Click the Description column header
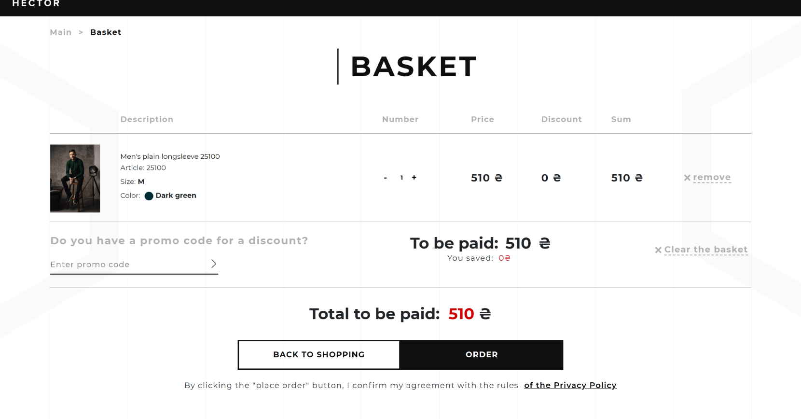Viewport: 801px width, 419px height. [147, 119]
